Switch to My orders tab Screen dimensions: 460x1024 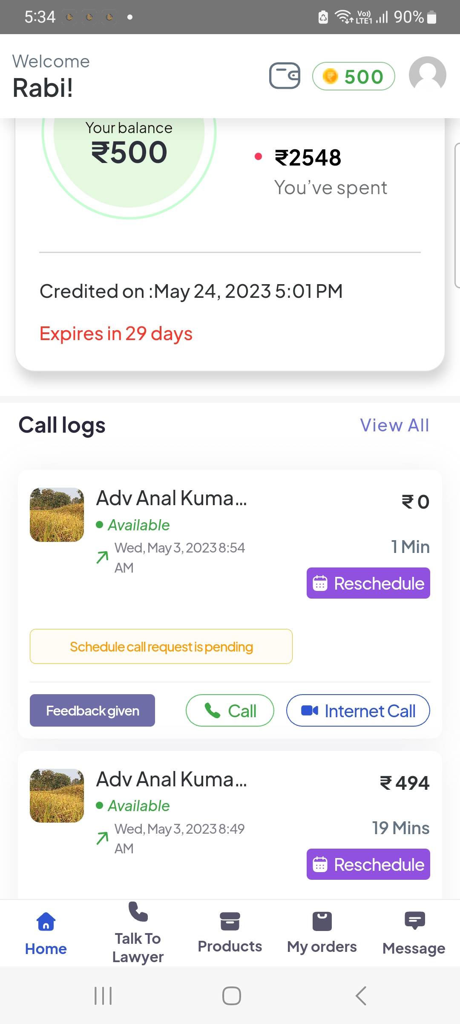click(322, 933)
